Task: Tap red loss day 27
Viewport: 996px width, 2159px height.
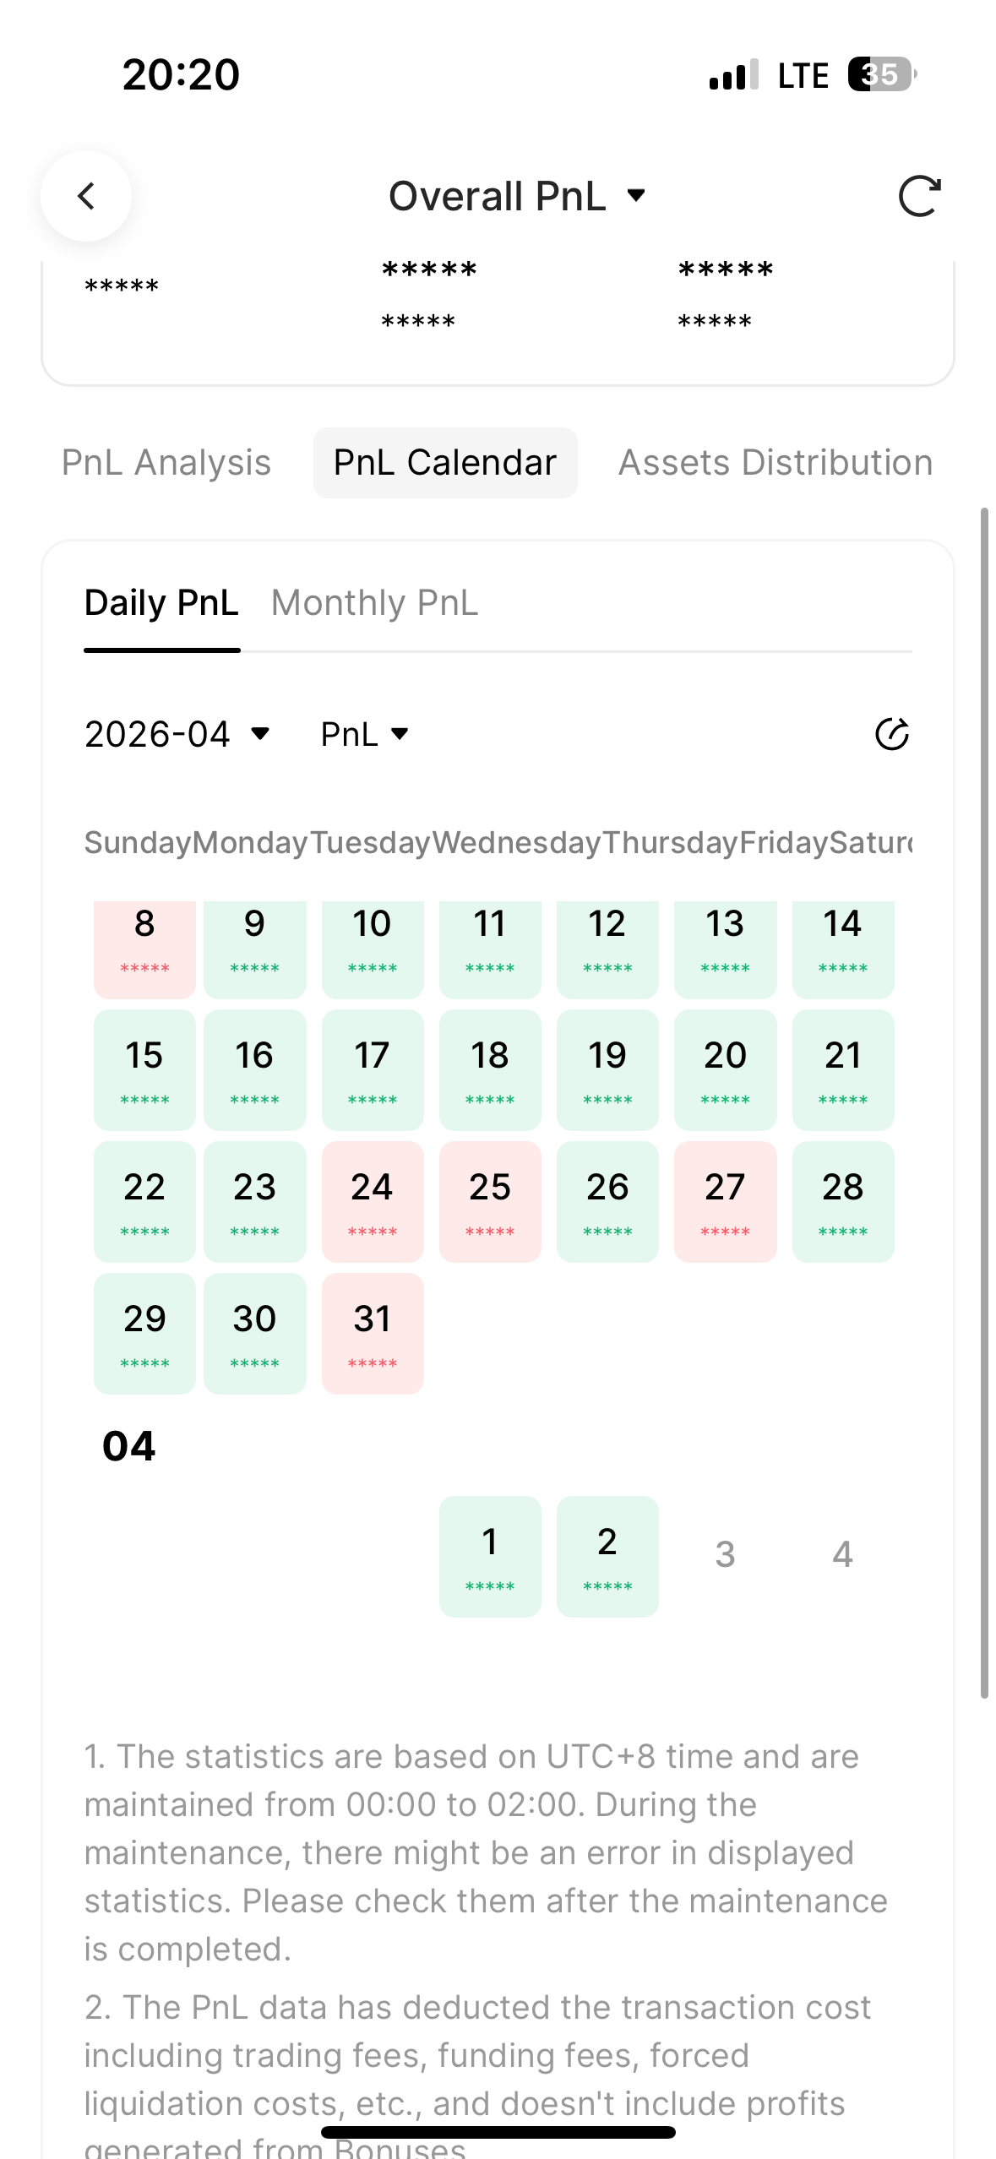Action: [725, 1201]
